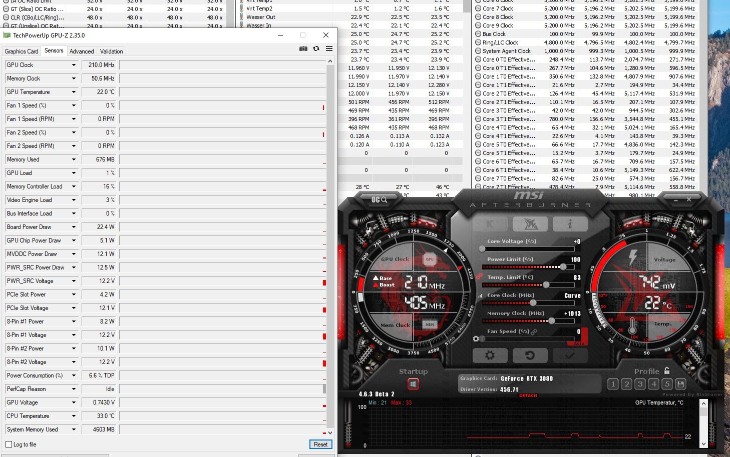Open the voltage/frequency curve editor icon
The image size is (730, 457).
[x=481, y=295]
